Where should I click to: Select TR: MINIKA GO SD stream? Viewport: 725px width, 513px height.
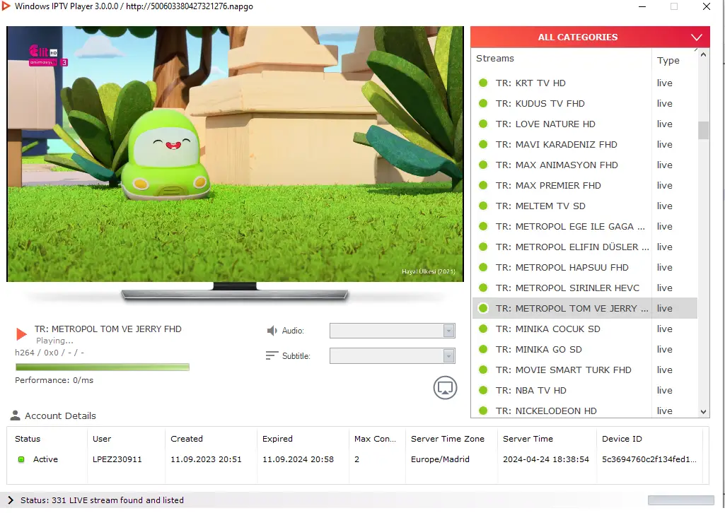pos(584,349)
